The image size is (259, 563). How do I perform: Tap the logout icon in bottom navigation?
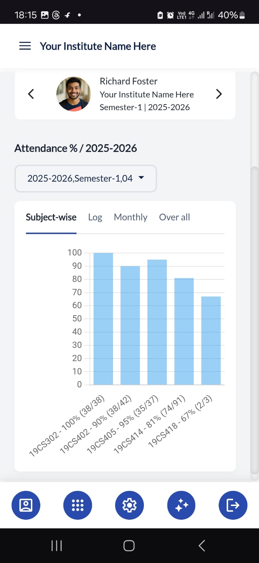click(x=233, y=505)
